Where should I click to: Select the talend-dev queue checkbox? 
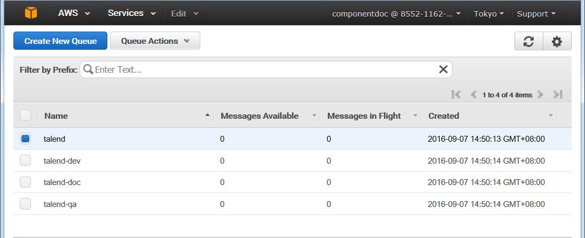click(x=25, y=160)
